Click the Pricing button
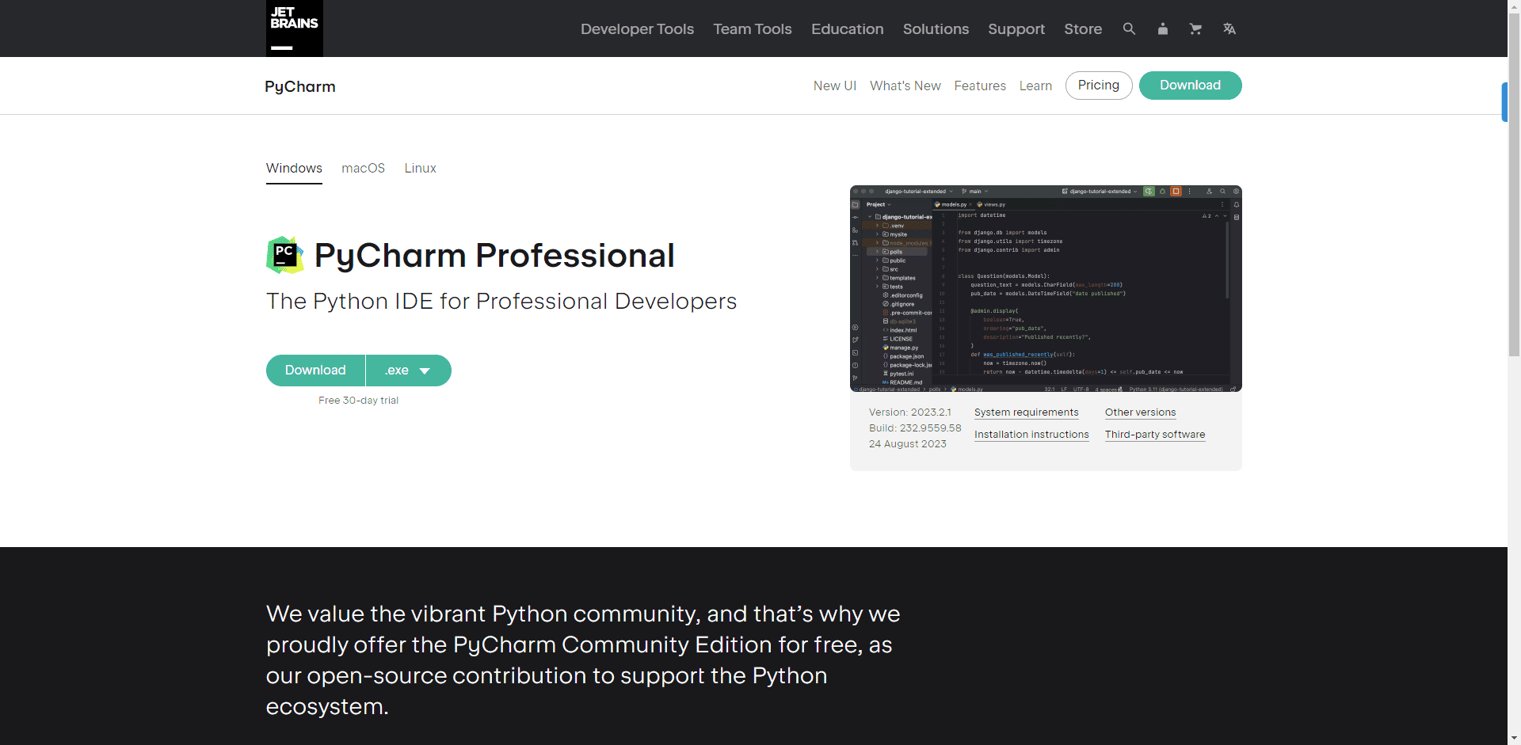 click(1099, 86)
